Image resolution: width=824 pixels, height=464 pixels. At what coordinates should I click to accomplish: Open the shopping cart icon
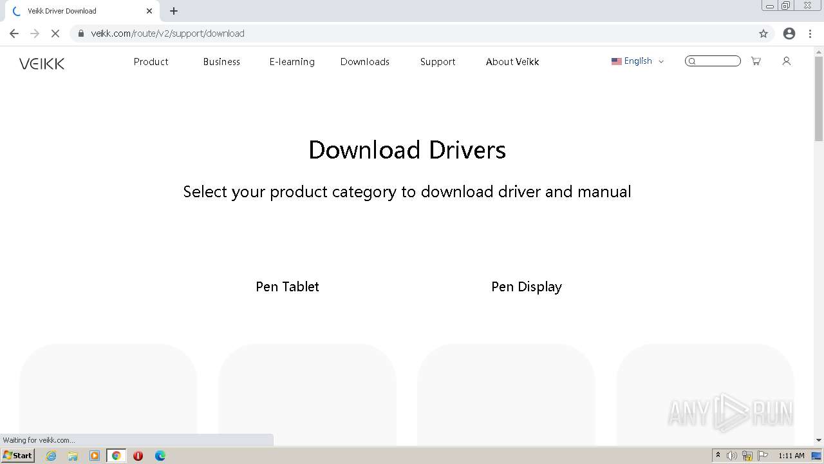pyautogui.click(x=756, y=61)
